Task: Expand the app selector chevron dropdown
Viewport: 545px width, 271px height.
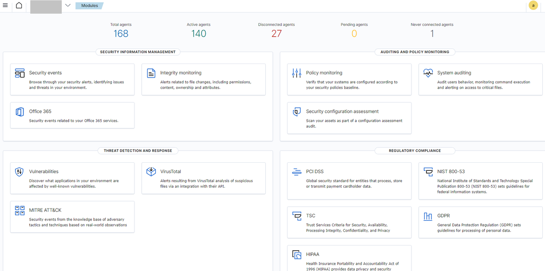Action: coord(68,5)
